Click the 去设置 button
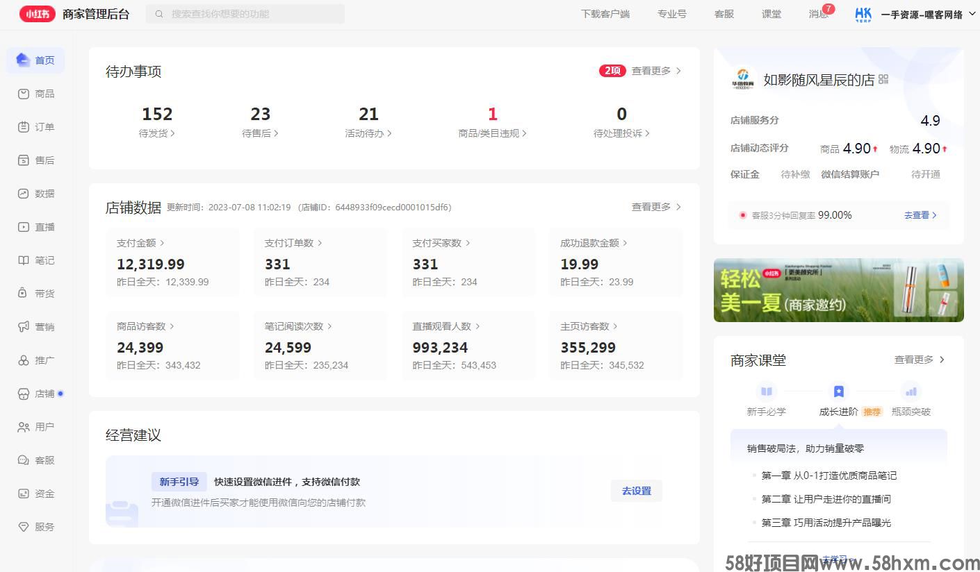The image size is (980, 572). pyautogui.click(x=637, y=491)
